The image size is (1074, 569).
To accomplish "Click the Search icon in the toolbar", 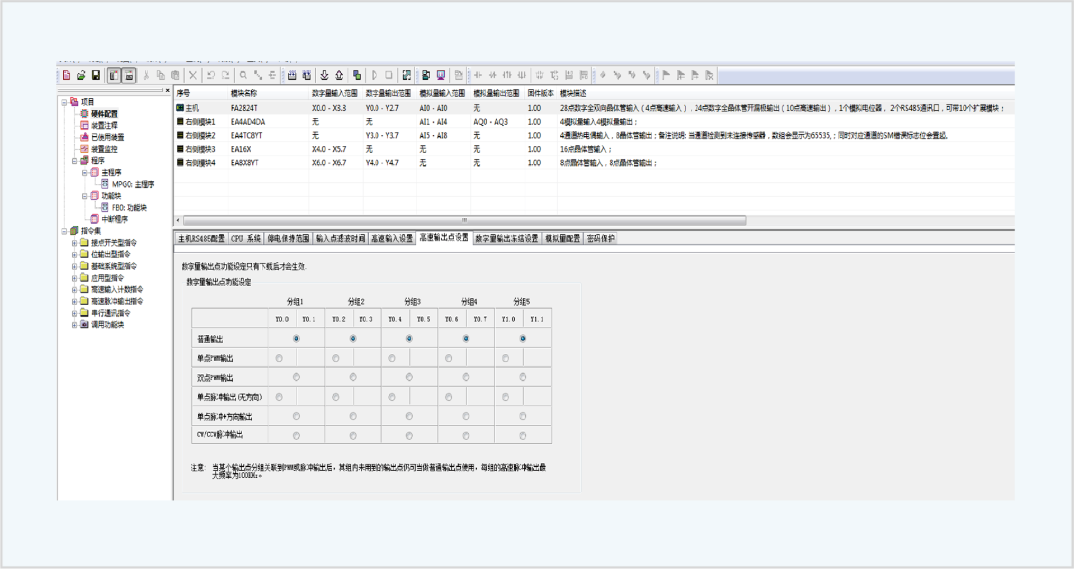I will pos(243,75).
